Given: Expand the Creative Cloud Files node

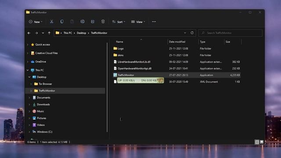Looking at the screenshot, I should 28,53.
